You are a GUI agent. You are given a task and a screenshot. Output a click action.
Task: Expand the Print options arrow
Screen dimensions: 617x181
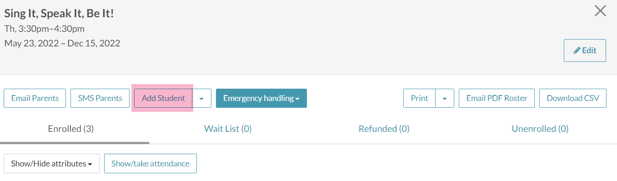click(x=445, y=98)
